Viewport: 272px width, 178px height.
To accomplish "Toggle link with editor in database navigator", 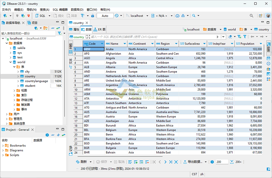I will click(x=58, y=28).
